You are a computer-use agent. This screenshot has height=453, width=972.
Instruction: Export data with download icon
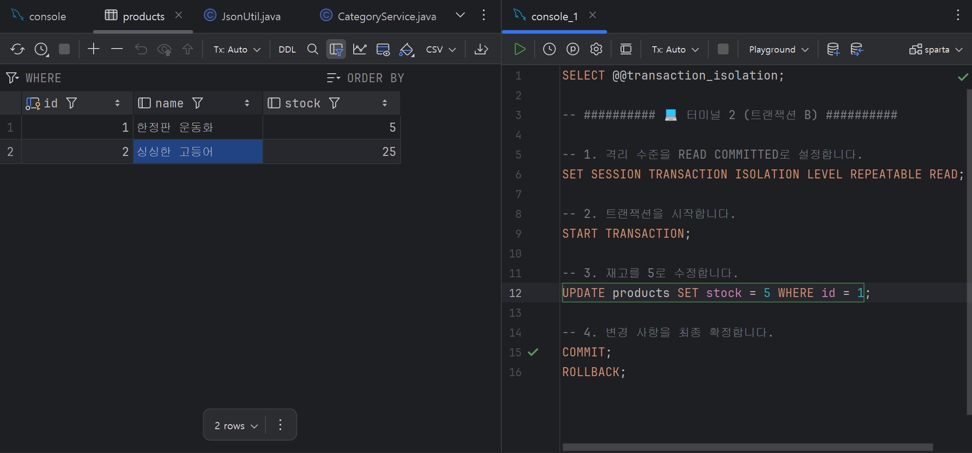click(x=481, y=49)
